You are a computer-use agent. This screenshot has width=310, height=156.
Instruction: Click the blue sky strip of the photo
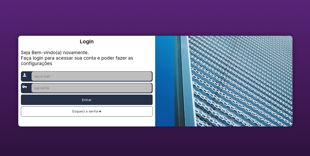pyautogui.click(x=165, y=81)
